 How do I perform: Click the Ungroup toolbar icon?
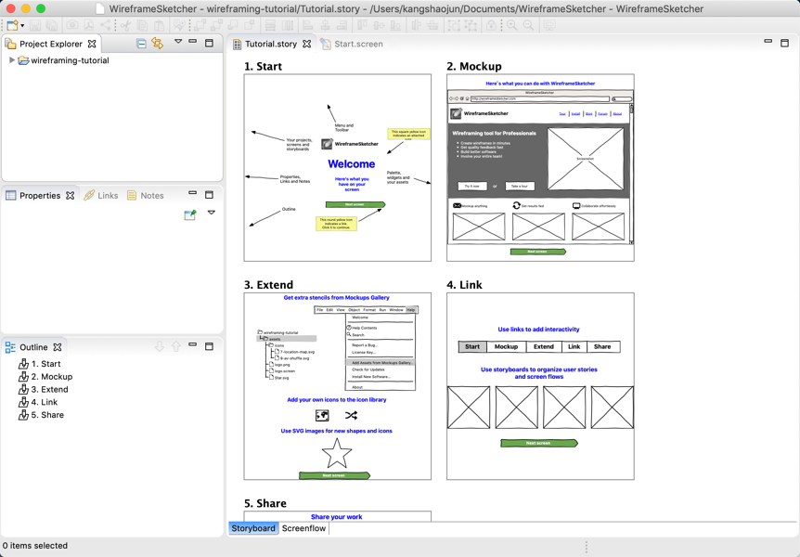point(471,25)
